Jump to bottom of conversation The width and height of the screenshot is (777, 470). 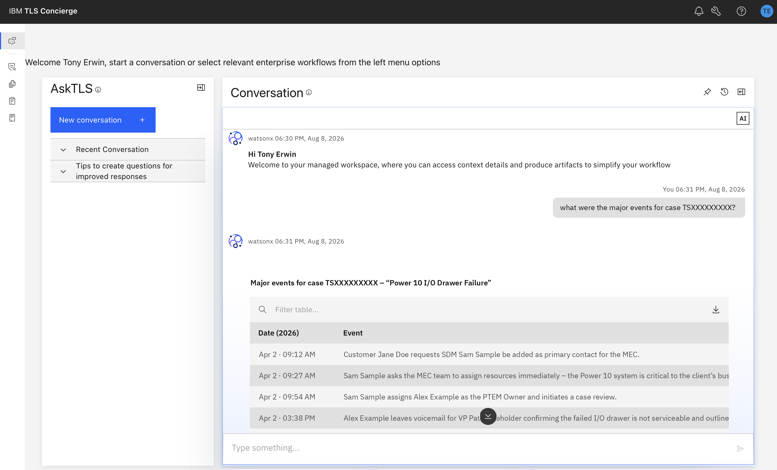(x=488, y=416)
